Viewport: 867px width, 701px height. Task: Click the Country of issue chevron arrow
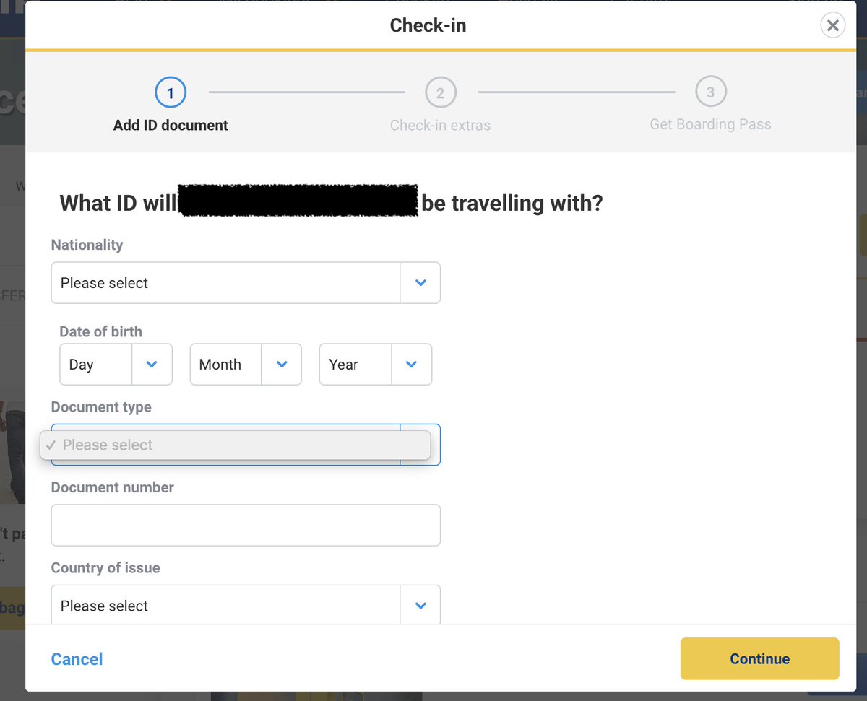pyautogui.click(x=421, y=606)
